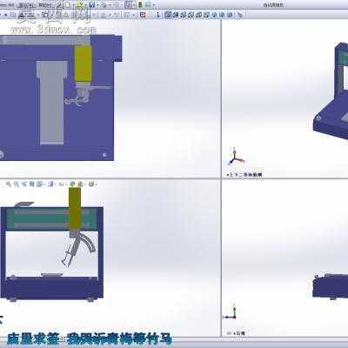Switch to Trimetric view
The height and width of the screenshot is (348, 348).
tap(222, 15)
